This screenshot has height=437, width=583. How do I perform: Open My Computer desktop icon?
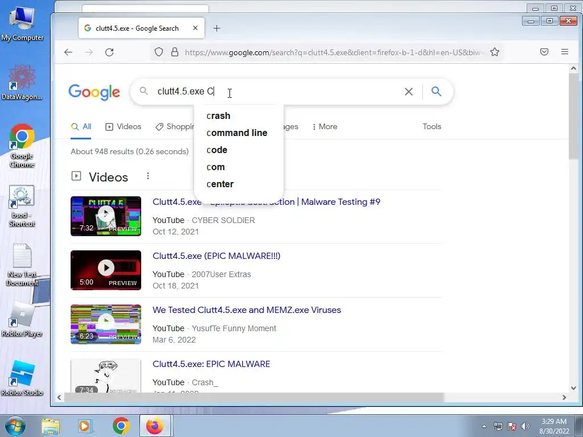point(22,24)
